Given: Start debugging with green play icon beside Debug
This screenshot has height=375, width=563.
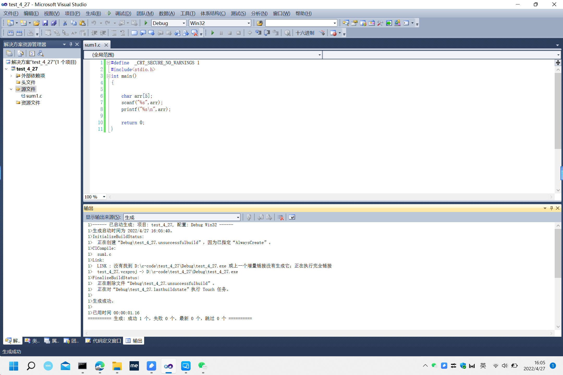Looking at the screenshot, I should click(146, 23).
